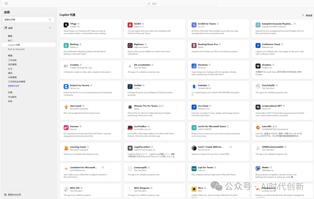
Task: Click the Klaxoon pink icon
Action: [66, 128]
